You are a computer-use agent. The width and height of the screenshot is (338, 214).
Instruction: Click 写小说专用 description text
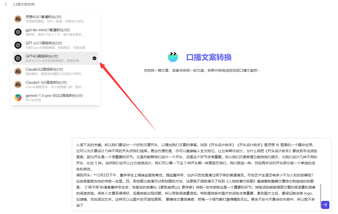click(x=33, y=100)
